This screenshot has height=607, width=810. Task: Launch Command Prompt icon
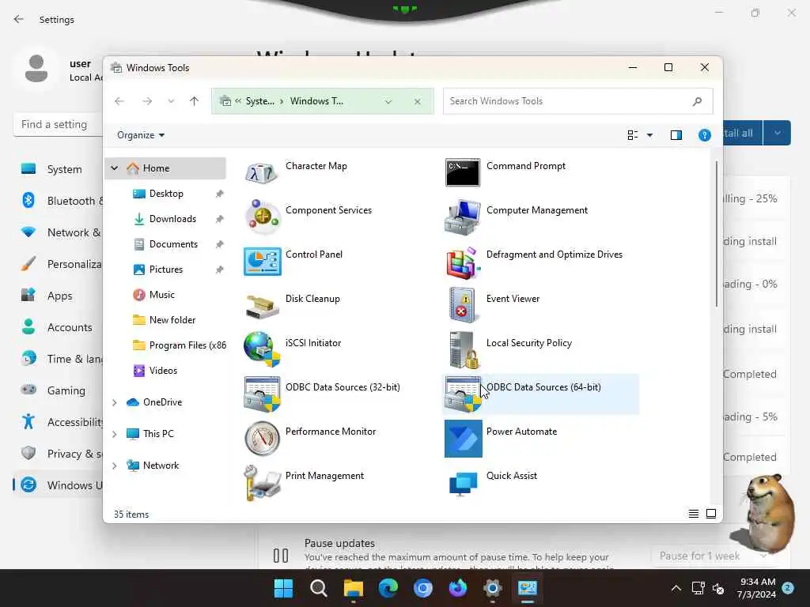pyautogui.click(x=463, y=172)
